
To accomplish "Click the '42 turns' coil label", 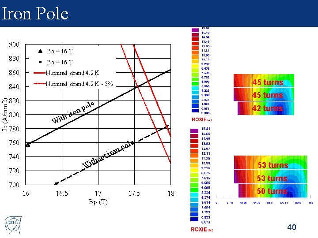I will click(267, 108).
